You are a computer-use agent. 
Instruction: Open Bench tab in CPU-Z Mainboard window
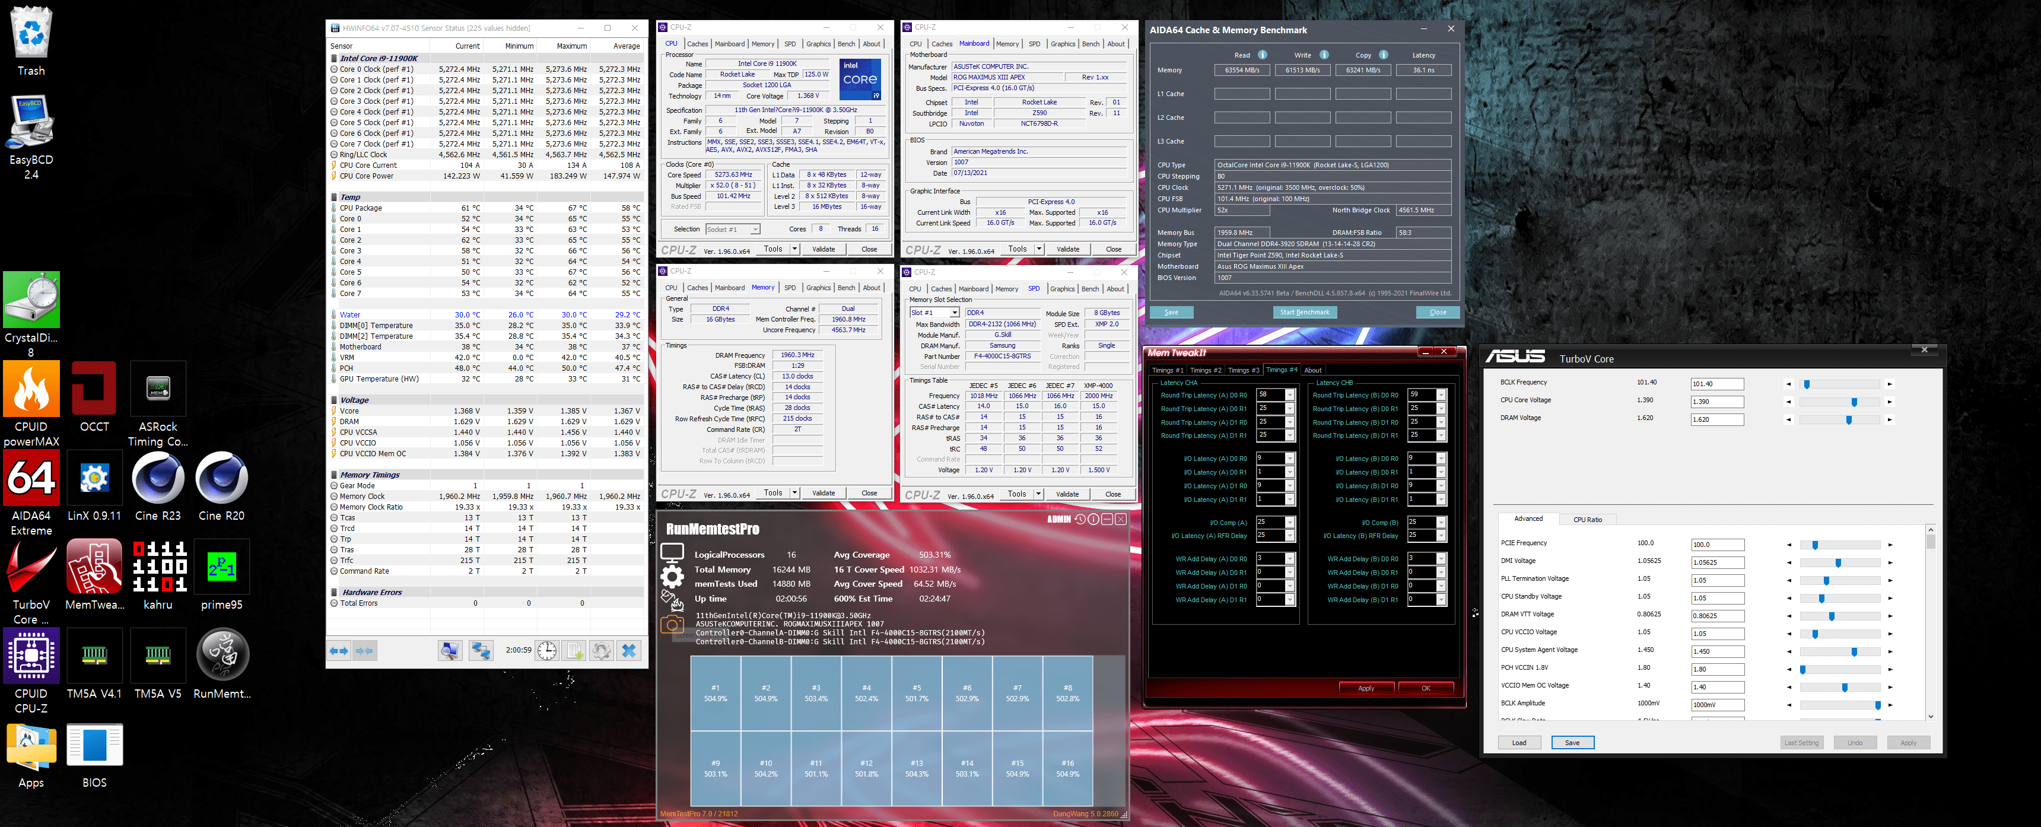tap(1091, 44)
